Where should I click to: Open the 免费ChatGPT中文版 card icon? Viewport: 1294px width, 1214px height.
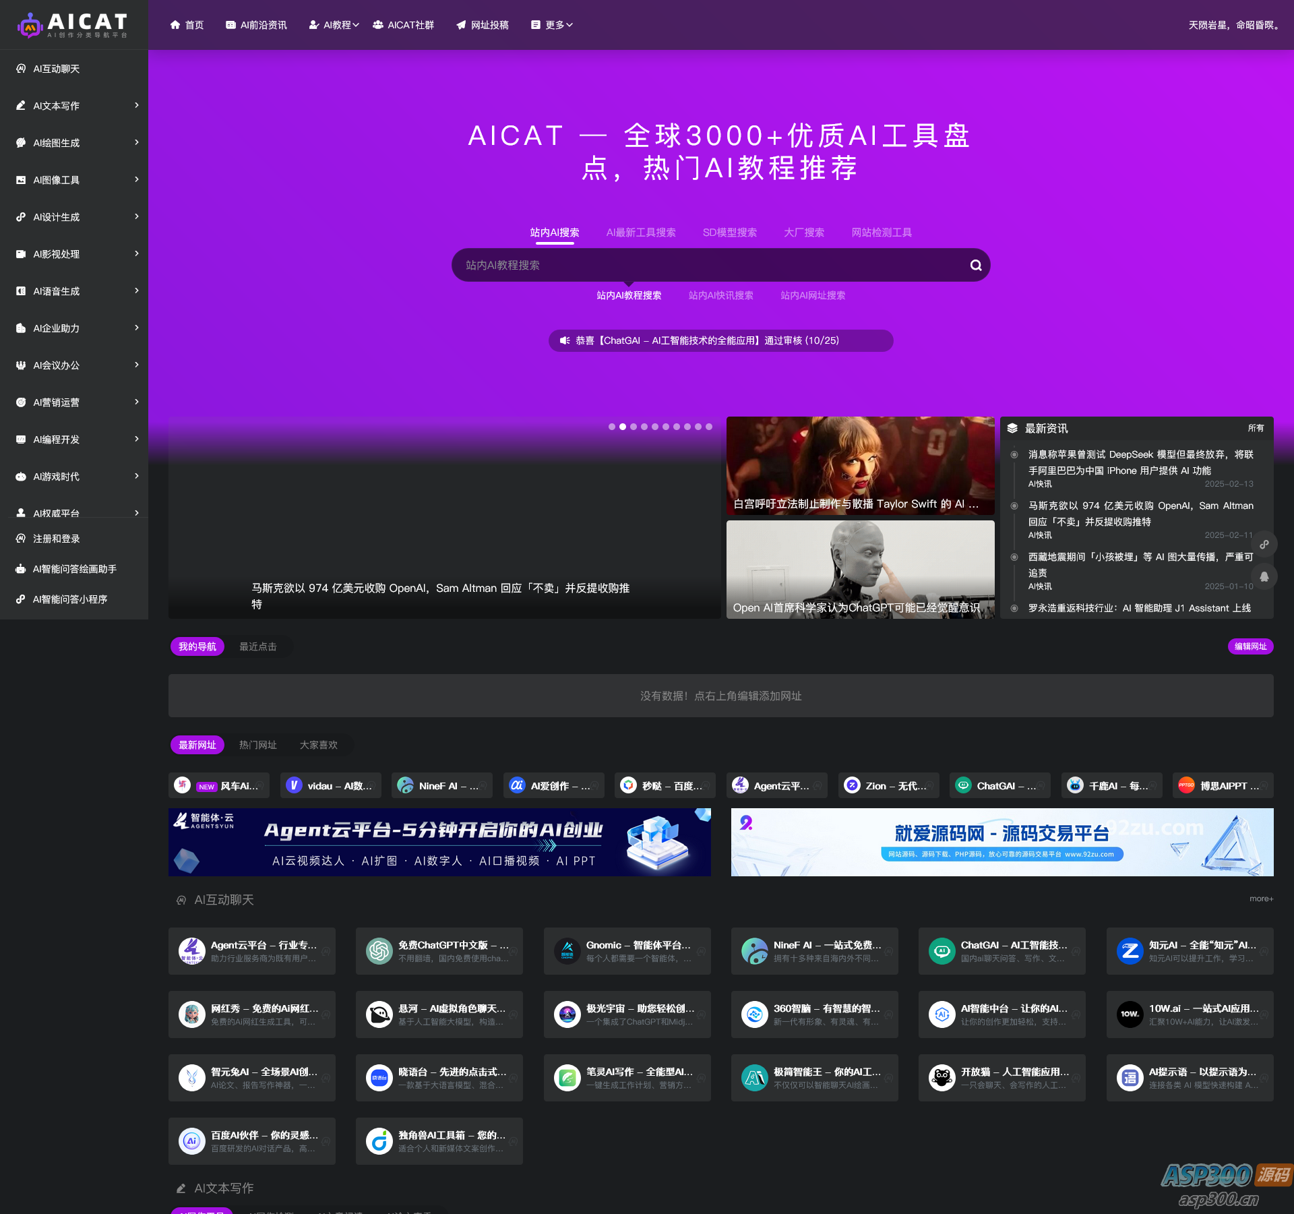pyautogui.click(x=379, y=950)
